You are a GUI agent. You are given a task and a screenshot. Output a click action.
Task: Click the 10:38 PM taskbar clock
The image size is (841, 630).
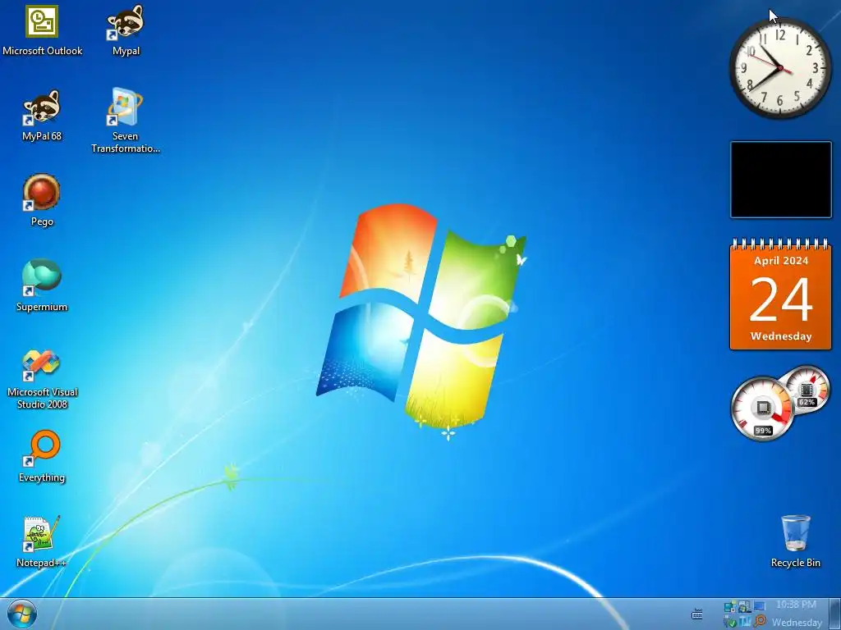point(797,605)
